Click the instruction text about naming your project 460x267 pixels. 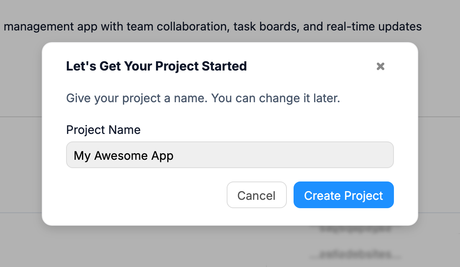click(x=203, y=98)
